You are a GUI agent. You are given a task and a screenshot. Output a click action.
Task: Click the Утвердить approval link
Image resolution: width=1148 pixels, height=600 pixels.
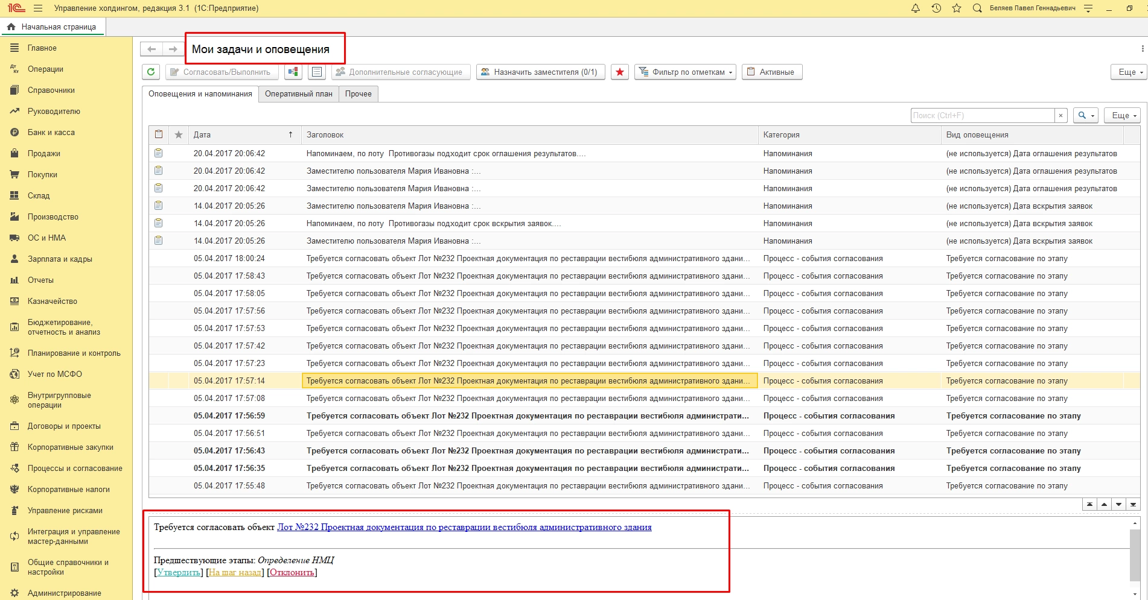(179, 572)
